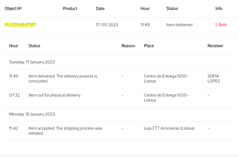Screen dimensions: 239x157
Task: Click the Receiver column header
Action: [215, 46]
